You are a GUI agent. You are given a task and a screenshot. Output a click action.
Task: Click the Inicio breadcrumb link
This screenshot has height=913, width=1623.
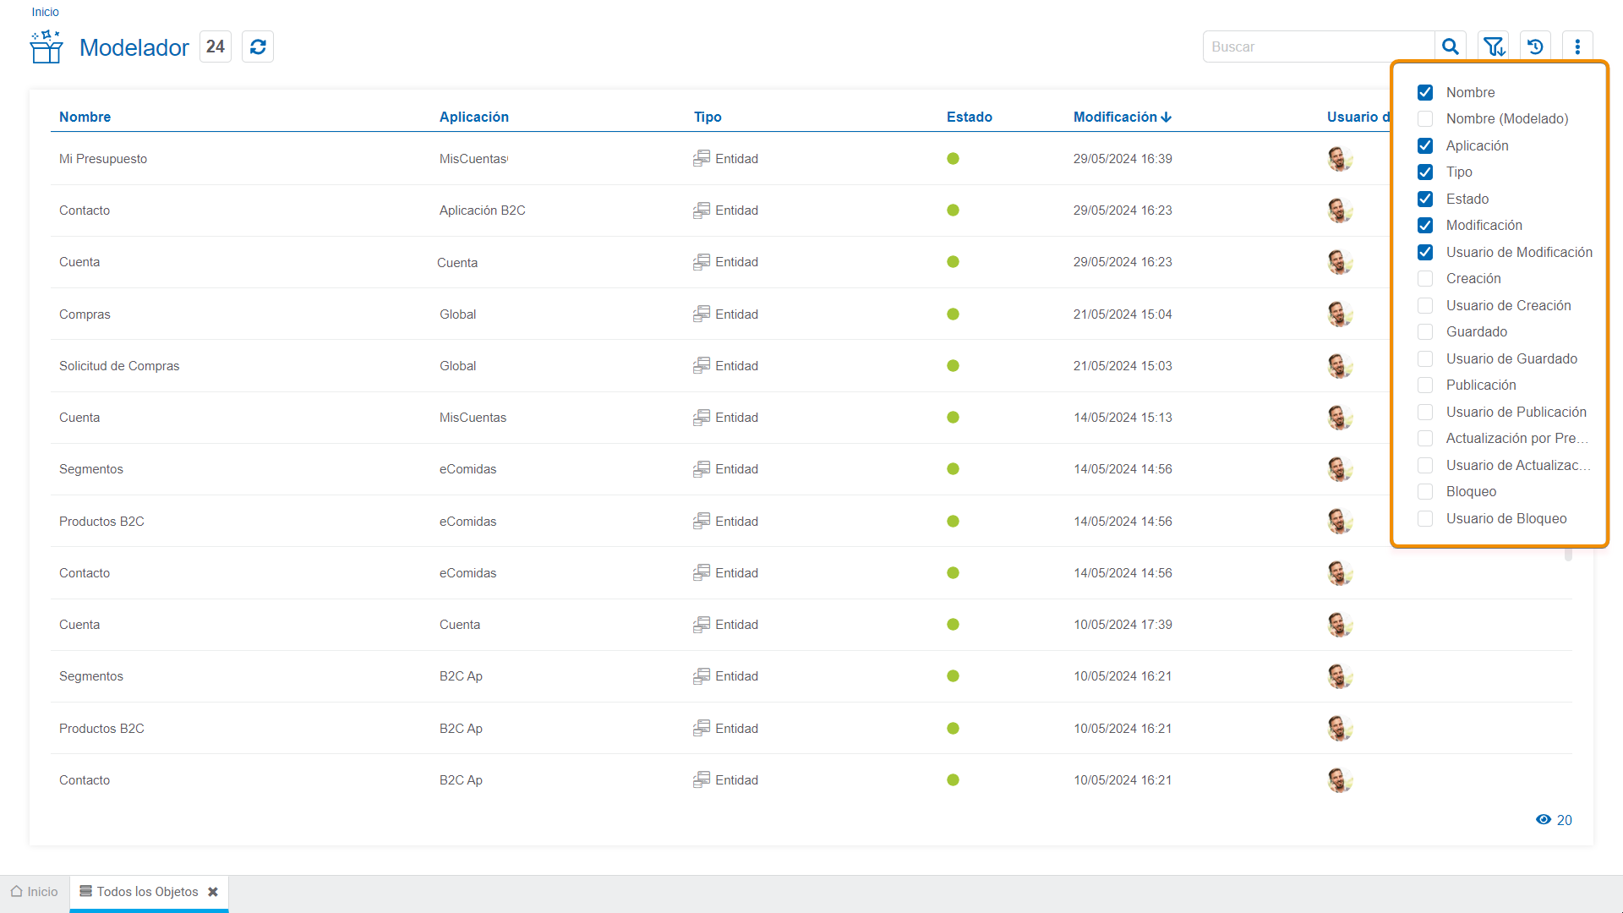click(x=45, y=12)
